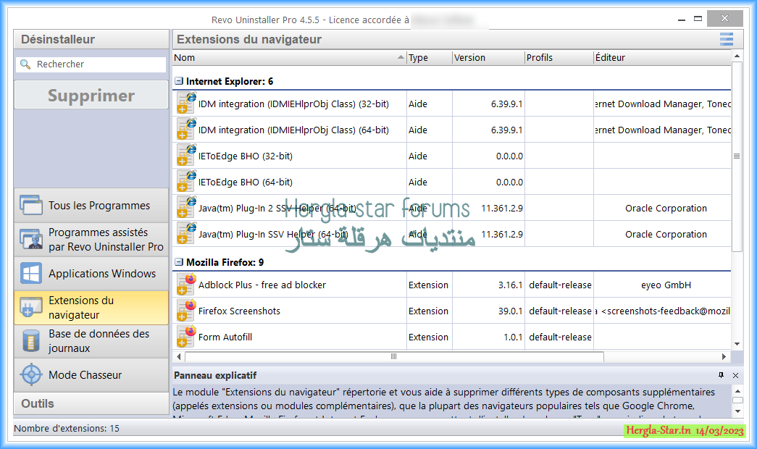Open the Outils section tab
Viewport: 757px width, 449px height.
pos(91,403)
